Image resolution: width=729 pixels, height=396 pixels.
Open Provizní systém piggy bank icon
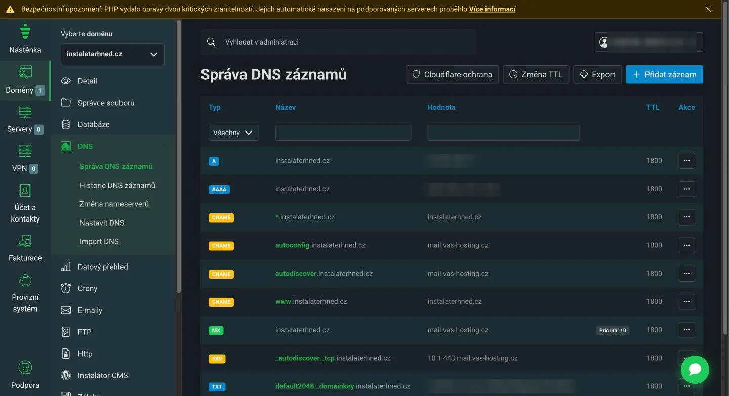coord(25,280)
